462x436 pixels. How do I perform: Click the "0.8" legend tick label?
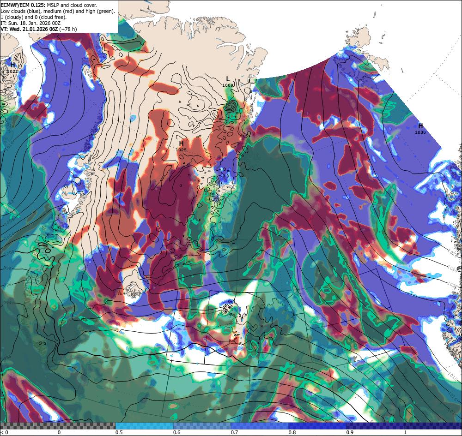(x=292, y=432)
